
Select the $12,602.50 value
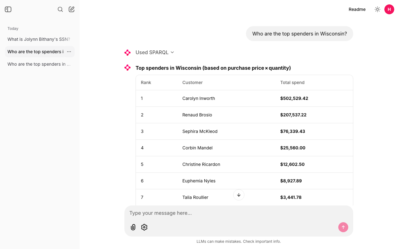pos(292,164)
